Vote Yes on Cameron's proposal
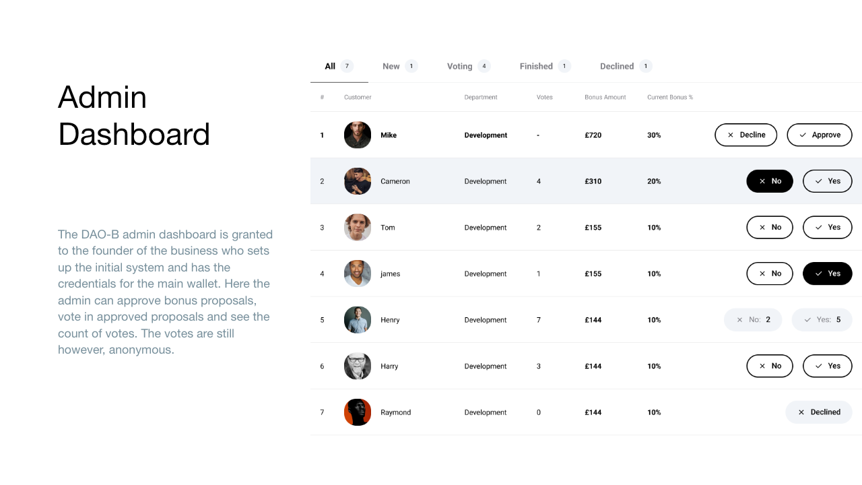862x485 pixels. [x=827, y=181]
